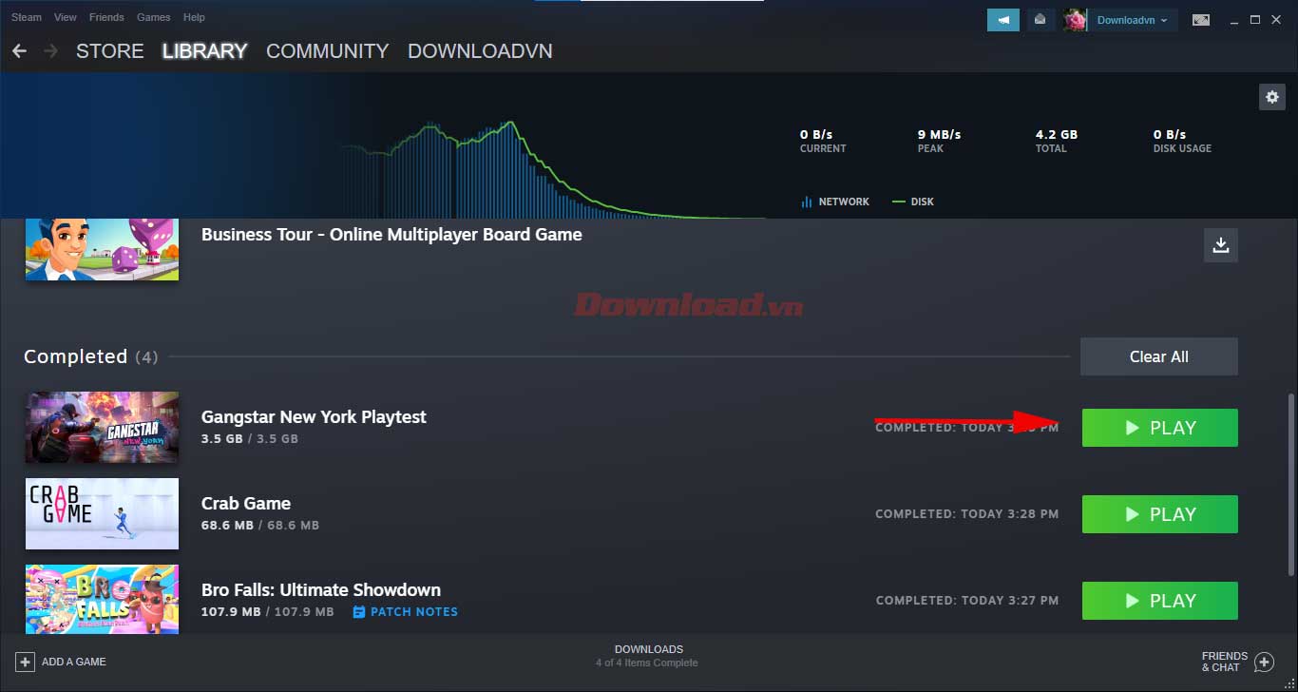The height and width of the screenshot is (692, 1298).
Task: Switch to the COMMUNITY tab
Action: pos(327,51)
